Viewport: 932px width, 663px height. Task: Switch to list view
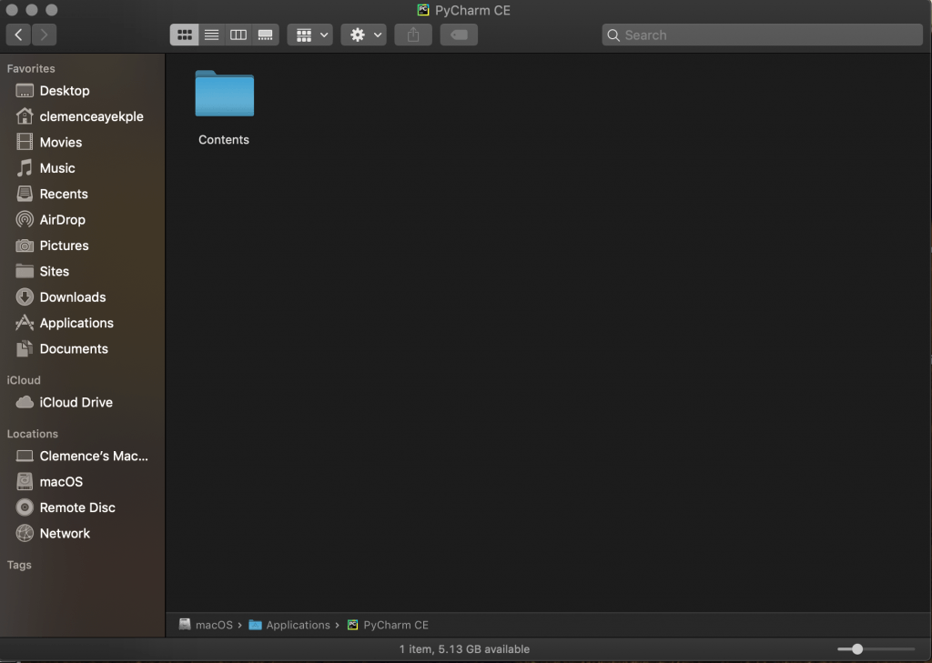[211, 34]
